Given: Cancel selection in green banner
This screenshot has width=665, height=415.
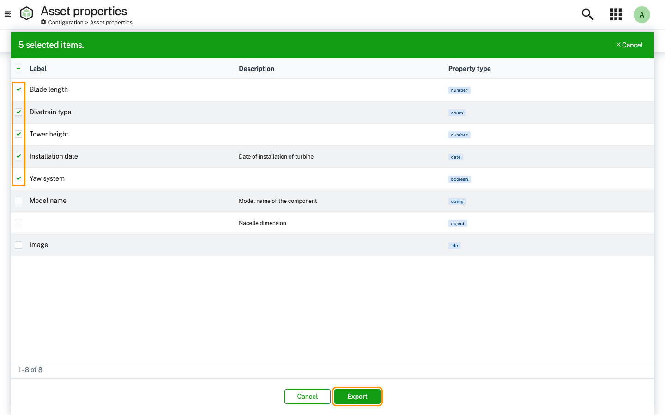Looking at the screenshot, I should (x=629, y=45).
